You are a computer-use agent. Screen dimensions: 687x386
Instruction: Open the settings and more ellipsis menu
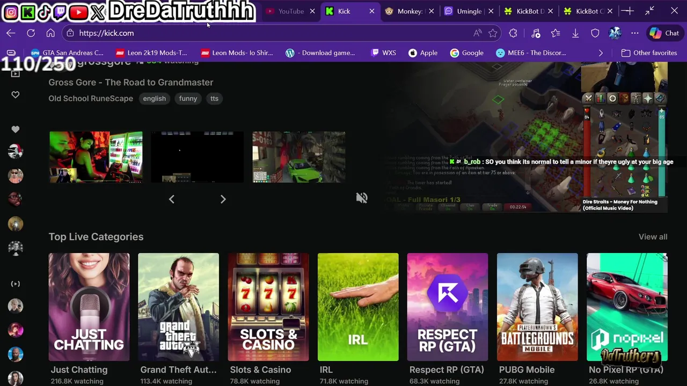(x=635, y=33)
